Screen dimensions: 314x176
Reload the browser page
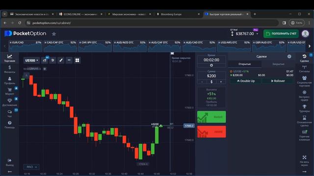[x=20, y=23]
